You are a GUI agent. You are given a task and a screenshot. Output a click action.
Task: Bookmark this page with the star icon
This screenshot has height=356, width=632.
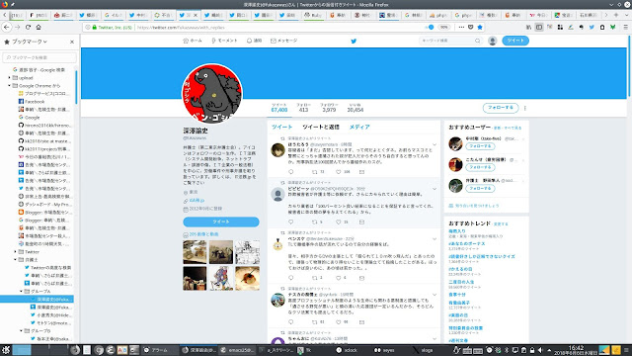point(480,27)
